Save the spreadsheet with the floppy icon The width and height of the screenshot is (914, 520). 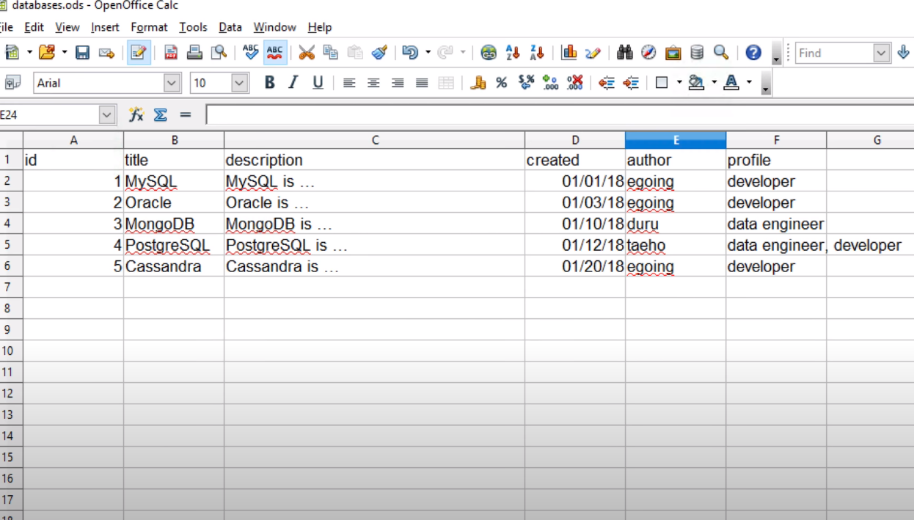(82, 52)
